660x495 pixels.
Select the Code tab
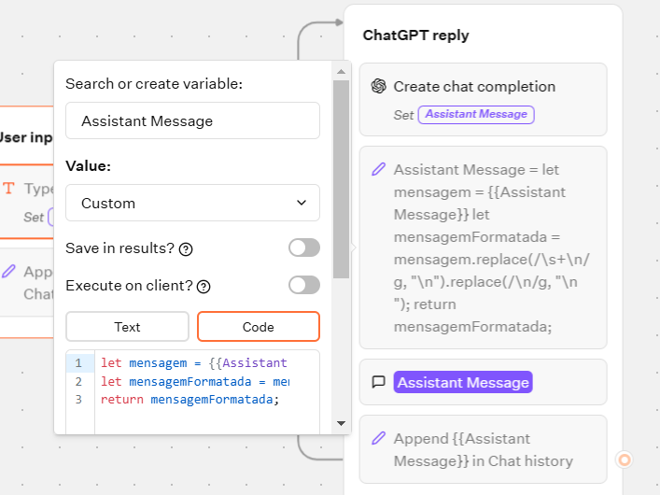[258, 327]
